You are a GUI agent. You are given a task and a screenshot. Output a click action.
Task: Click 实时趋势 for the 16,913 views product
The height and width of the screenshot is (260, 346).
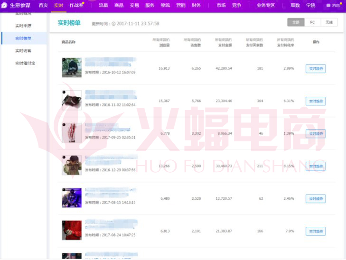point(316,69)
